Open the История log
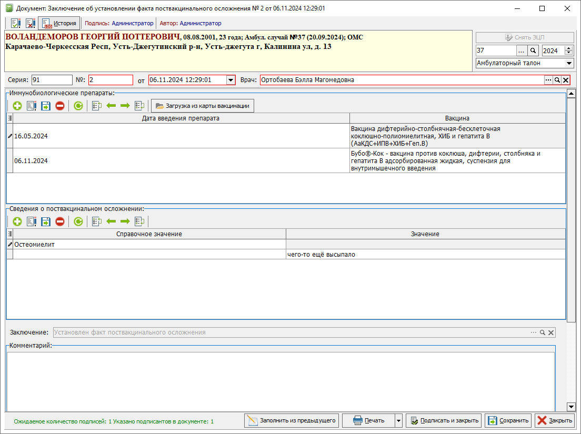Viewport: 581px width, 434px height. click(59, 23)
